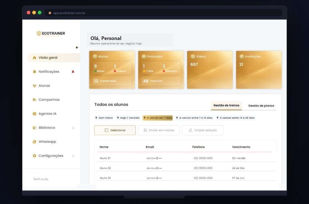309x204 pixels.
Task: Switch to Gestão de planos tab
Action: [x=261, y=106]
